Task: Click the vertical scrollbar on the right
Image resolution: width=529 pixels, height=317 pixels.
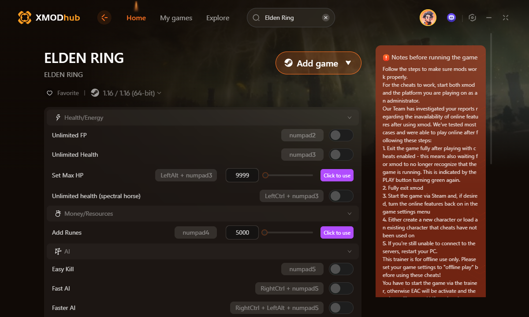Action: (x=492, y=98)
